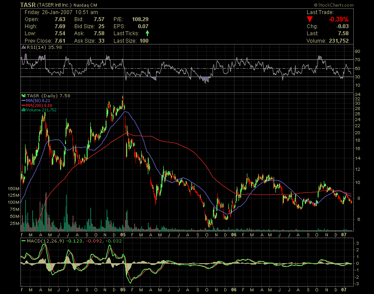Click the Last price value in the quote summary
This screenshot has width=374, height=294.
(343, 33)
